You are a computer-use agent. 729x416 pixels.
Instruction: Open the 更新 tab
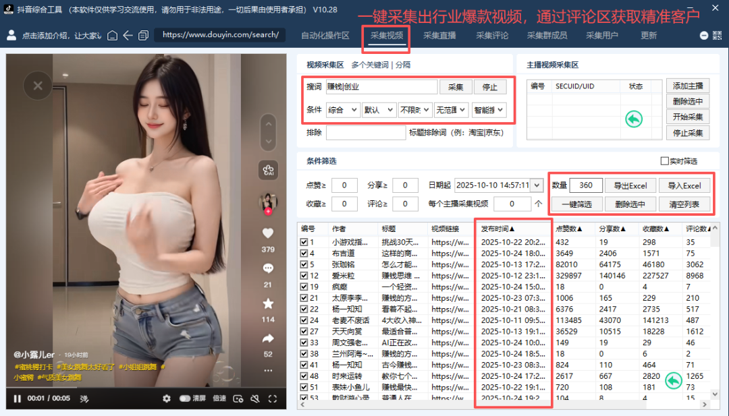click(x=649, y=36)
